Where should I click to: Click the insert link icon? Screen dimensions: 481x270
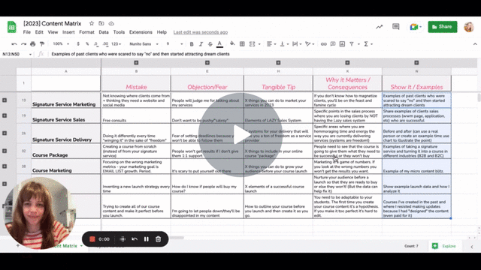click(x=323, y=44)
